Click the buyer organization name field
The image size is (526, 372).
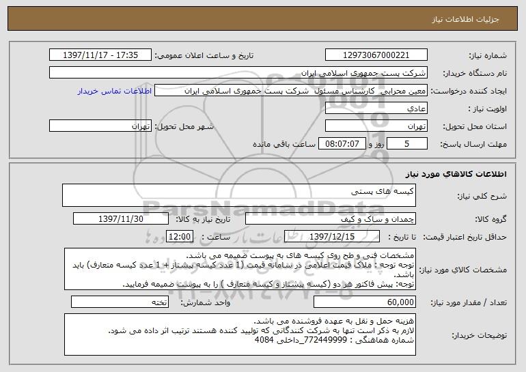pos(238,73)
